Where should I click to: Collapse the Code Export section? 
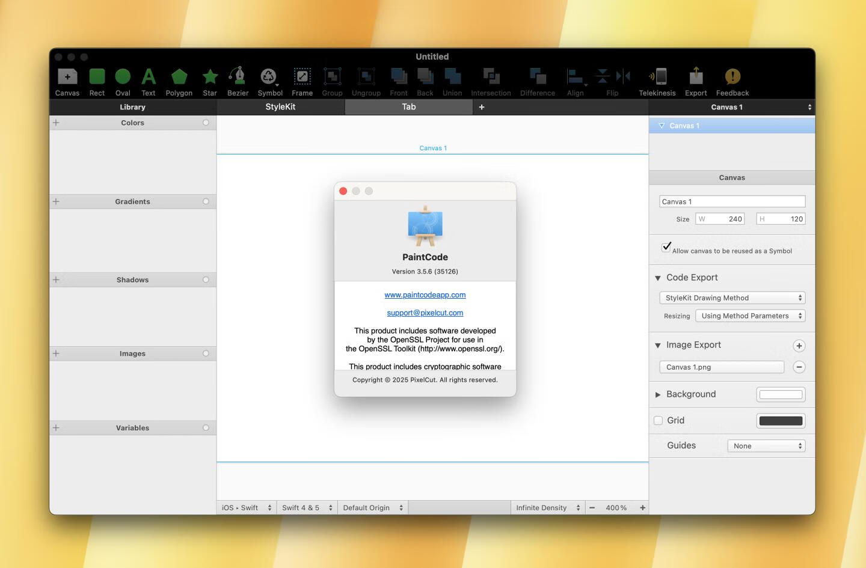657,278
